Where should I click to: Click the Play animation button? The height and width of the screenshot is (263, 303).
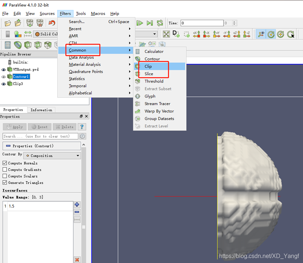pyautogui.click(x=140, y=23)
